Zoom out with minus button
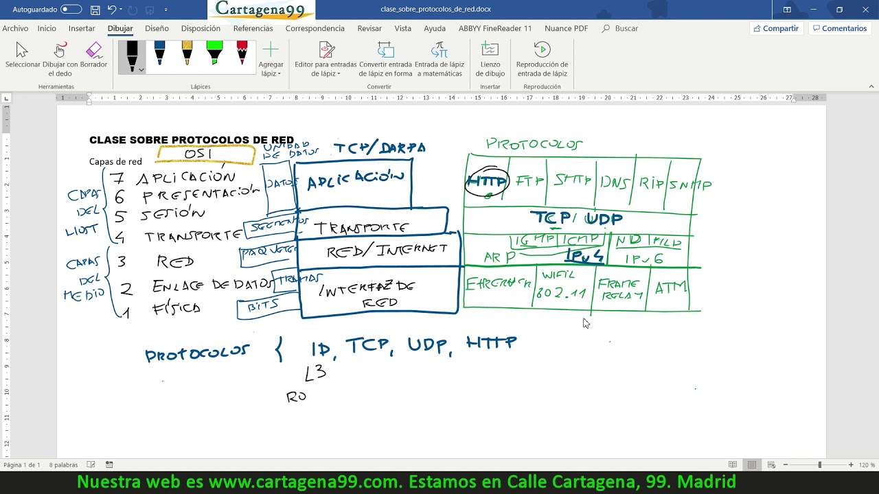The image size is (879, 494). [786, 465]
